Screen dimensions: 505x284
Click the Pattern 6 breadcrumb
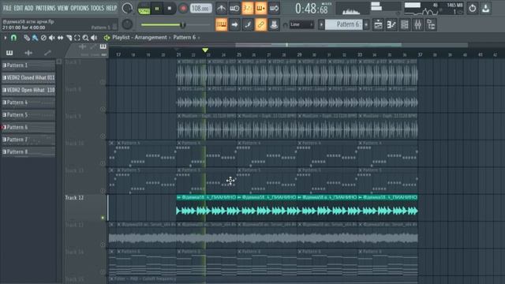184,37
